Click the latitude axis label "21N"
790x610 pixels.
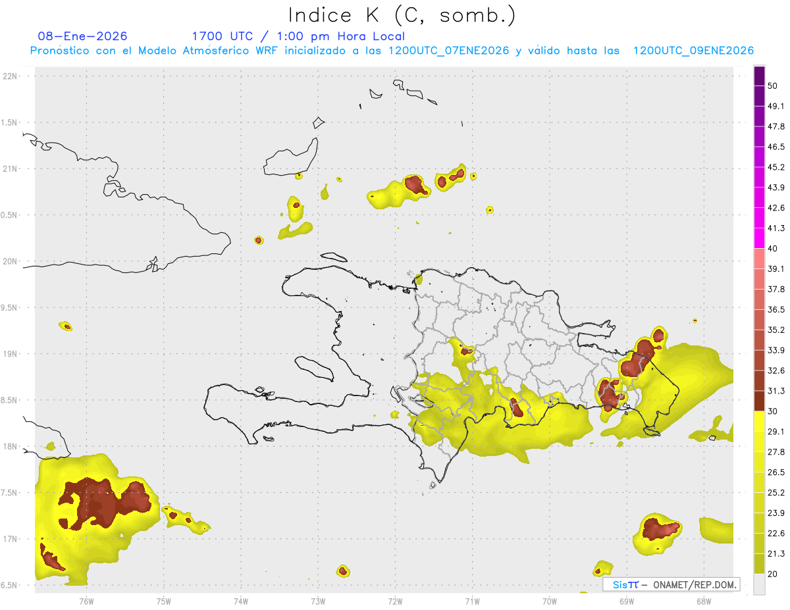pyautogui.click(x=10, y=168)
